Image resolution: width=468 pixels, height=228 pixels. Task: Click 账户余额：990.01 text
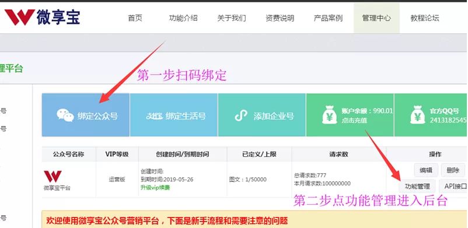[x=367, y=111]
